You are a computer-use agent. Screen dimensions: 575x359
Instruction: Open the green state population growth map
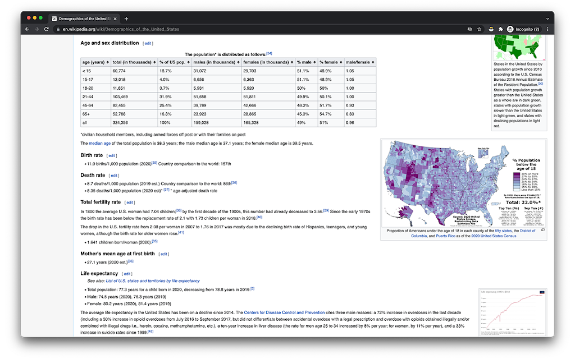[519, 47]
